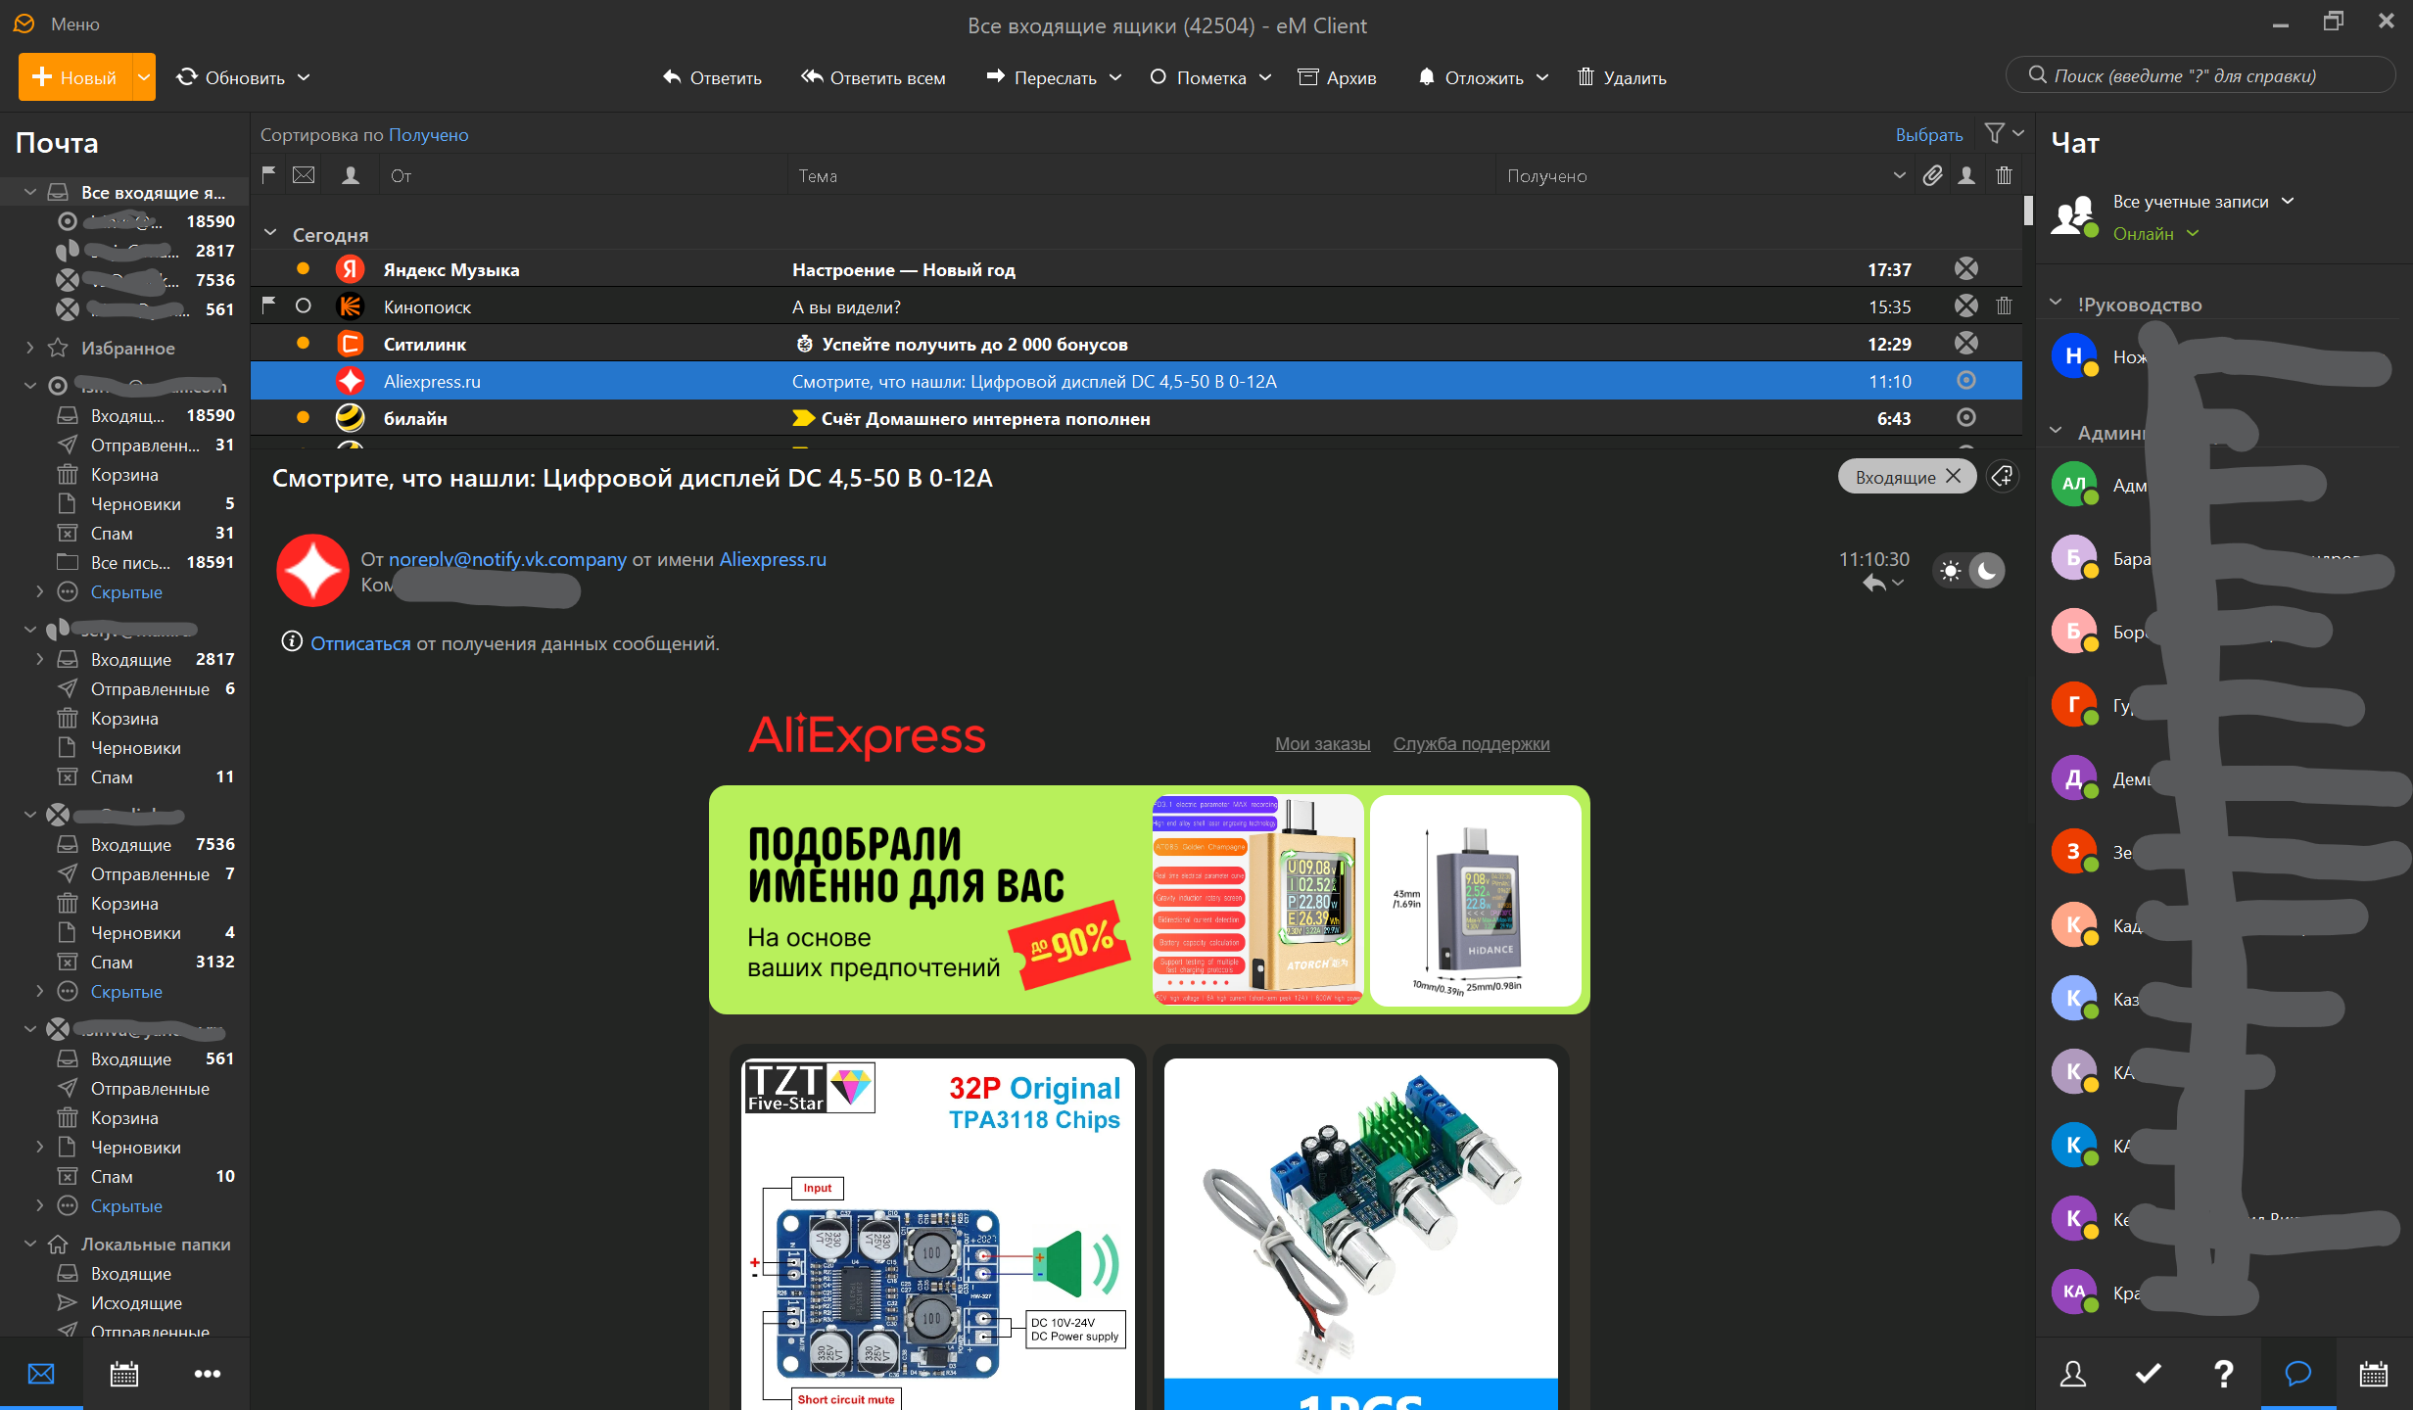
Task: Click the Delete trash icon in toolbar
Action: click(1585, 77)
